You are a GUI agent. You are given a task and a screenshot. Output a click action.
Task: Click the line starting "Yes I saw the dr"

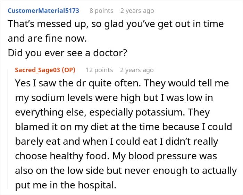pyautogui.click(x=122, y=84)
